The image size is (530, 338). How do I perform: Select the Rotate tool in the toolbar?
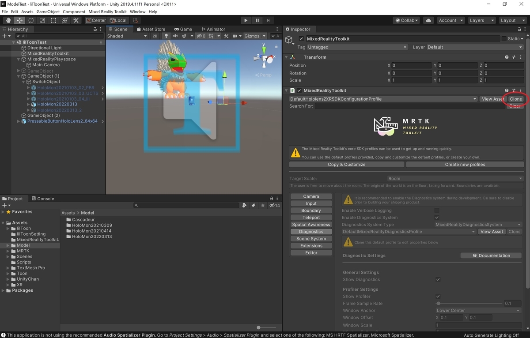tap(31, 20)
